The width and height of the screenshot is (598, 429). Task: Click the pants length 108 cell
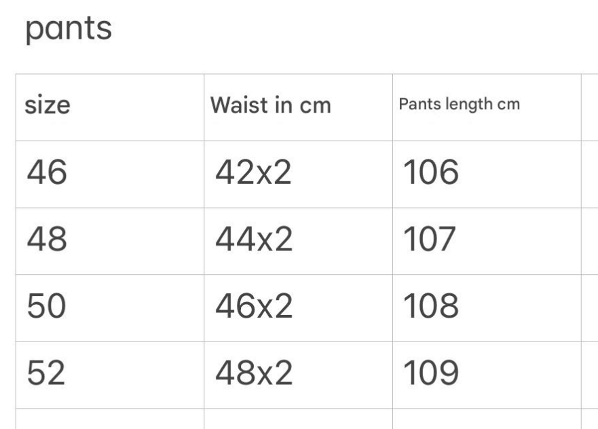tap(430, 307)
